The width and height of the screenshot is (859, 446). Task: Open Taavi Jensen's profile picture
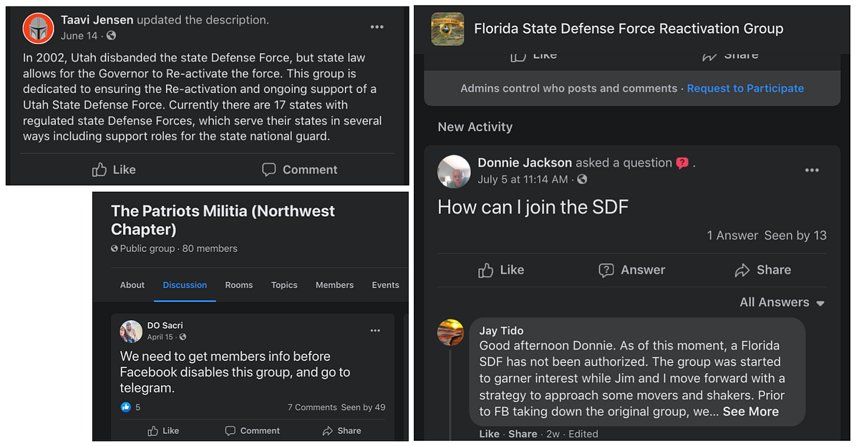39,28
